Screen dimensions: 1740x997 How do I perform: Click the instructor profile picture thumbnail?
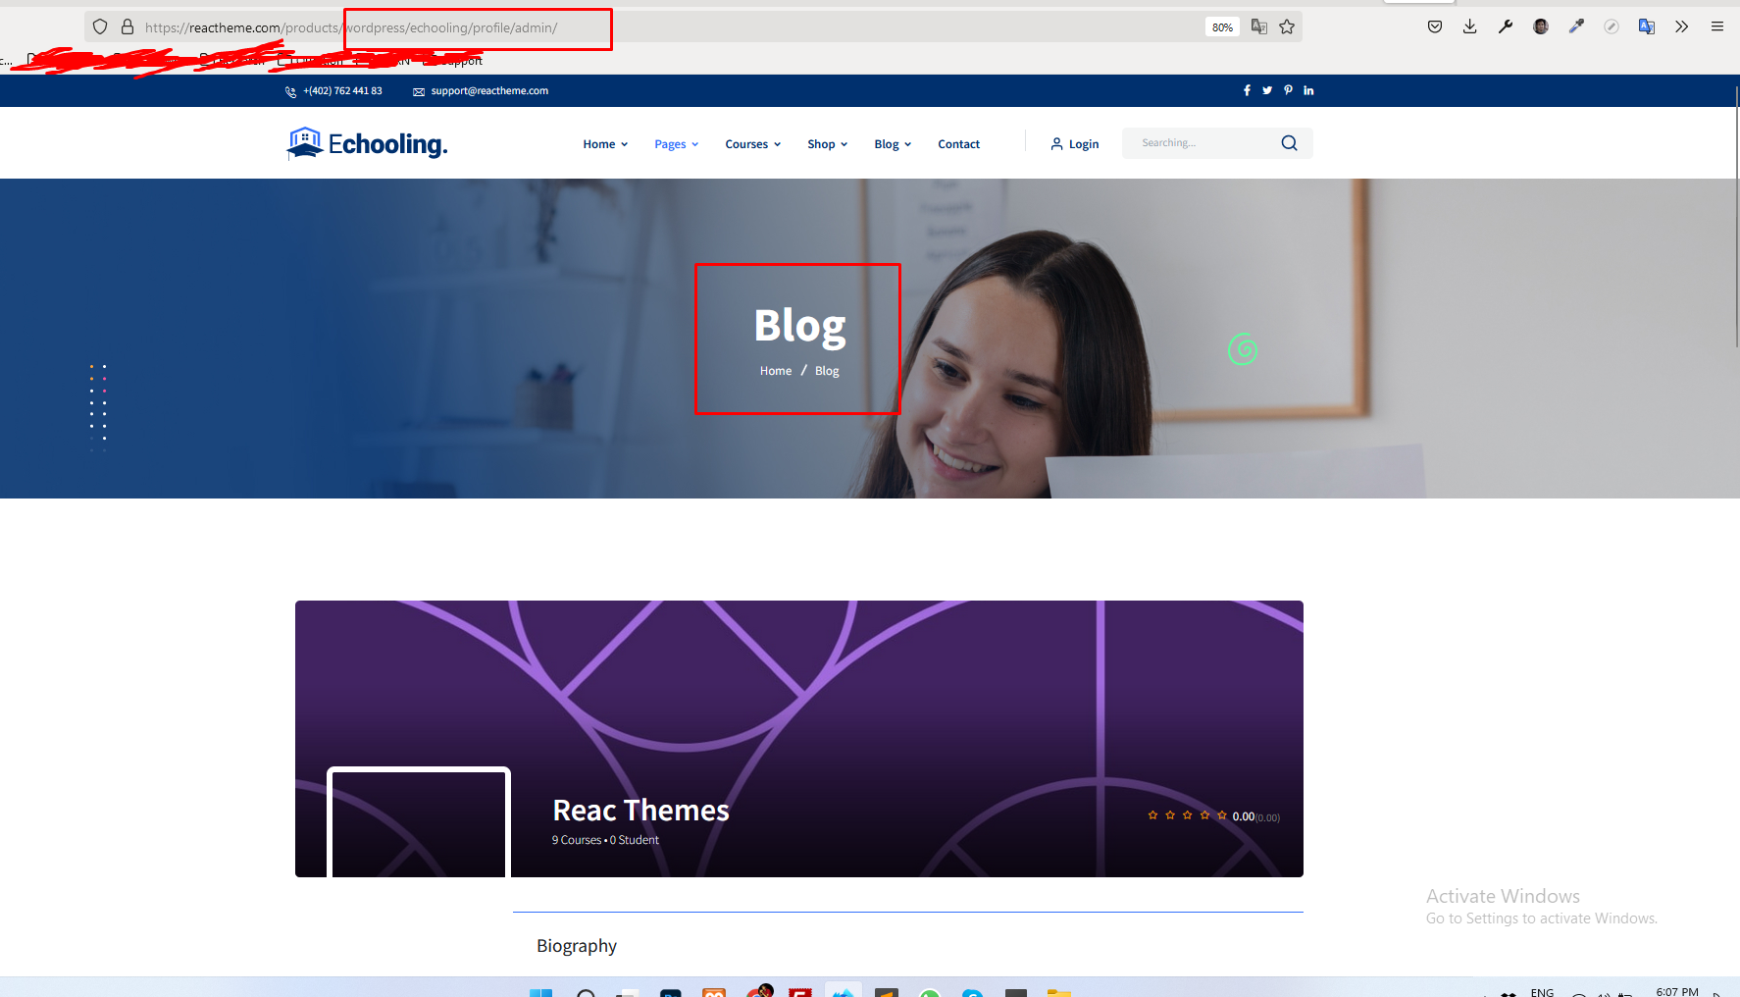(x=419, y=822)
